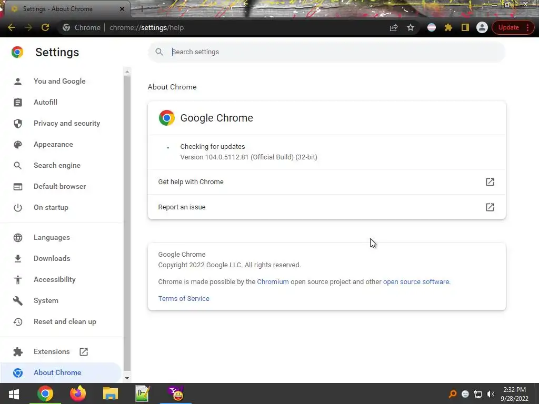Click the forward navigation arrow
This screenshot has height=404, width=539.
(28, 27)
